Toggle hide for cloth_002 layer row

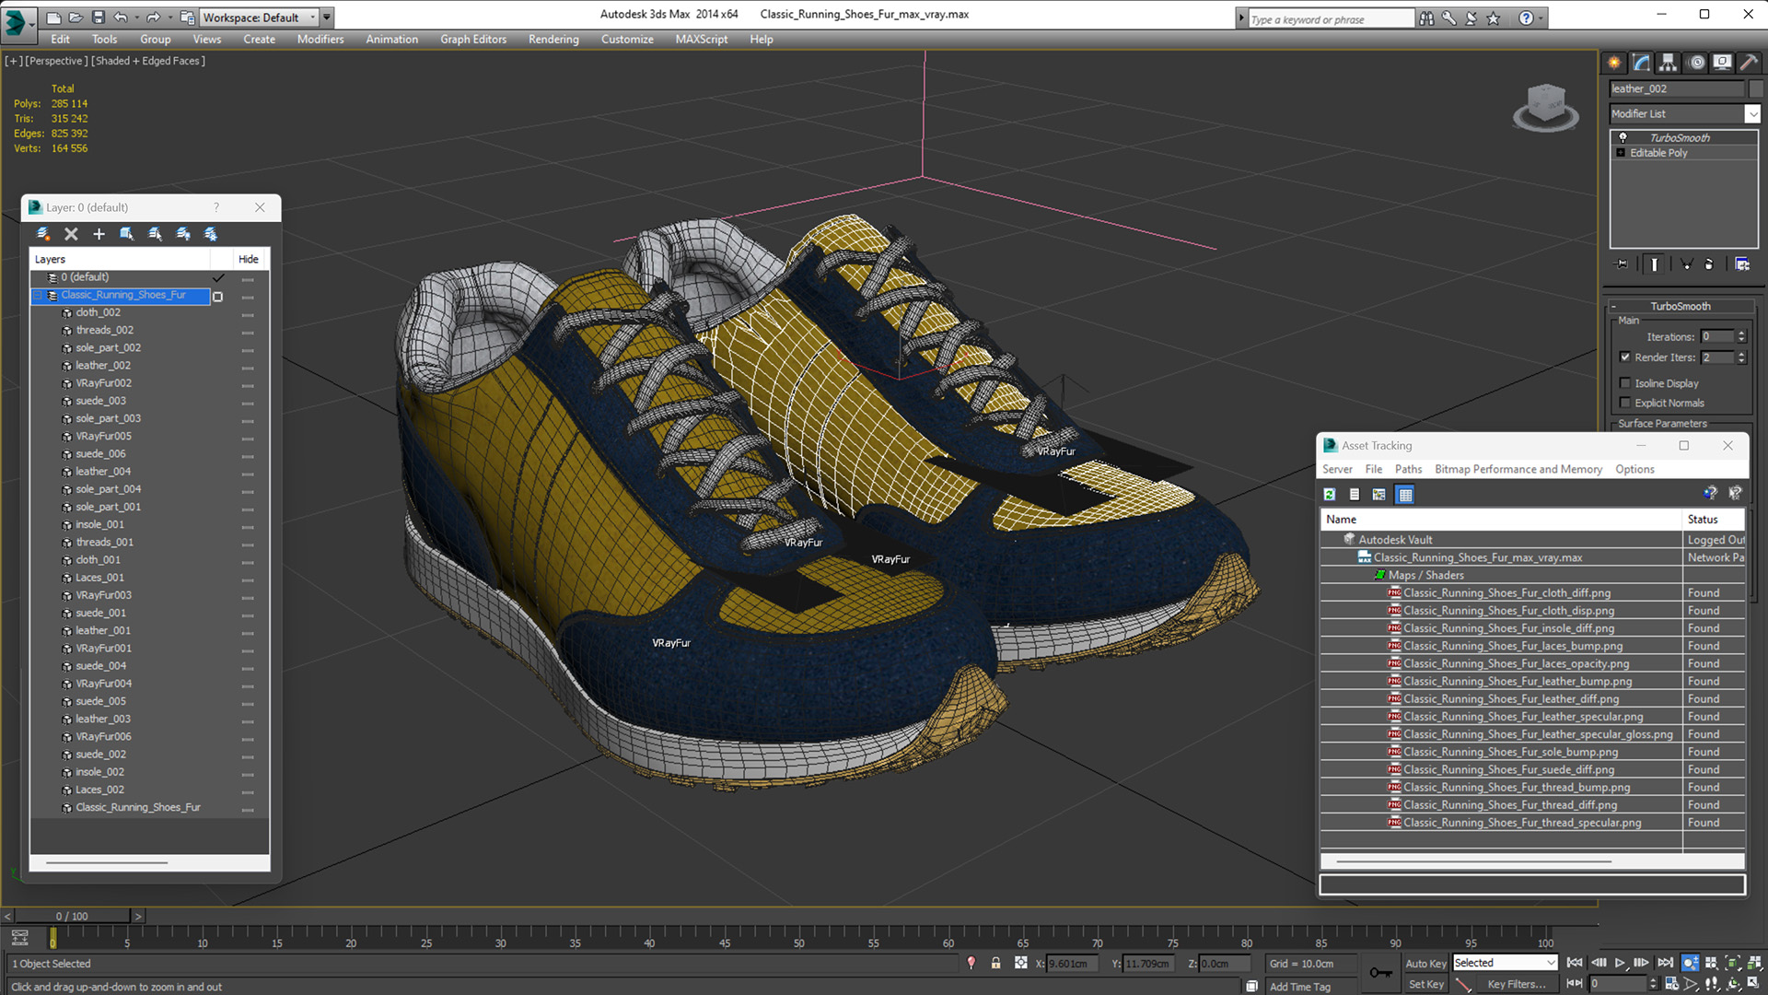(248, 313)
